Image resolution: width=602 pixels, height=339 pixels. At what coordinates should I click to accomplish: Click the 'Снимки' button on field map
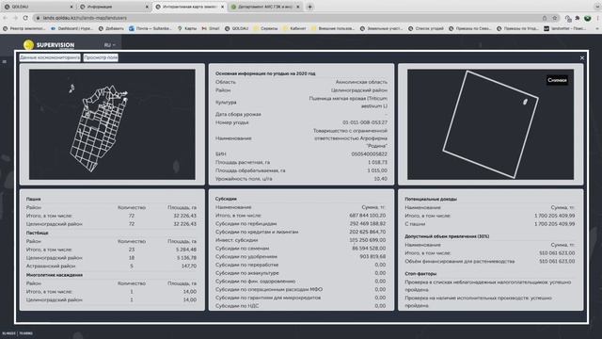tap(557, 80)
